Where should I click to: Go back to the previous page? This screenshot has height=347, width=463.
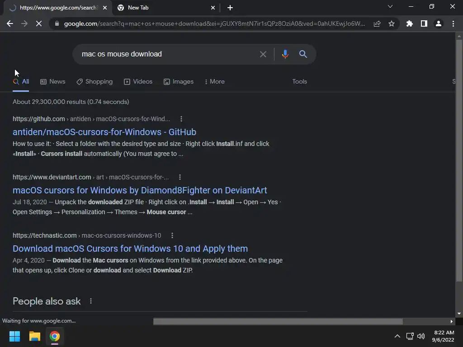pos(10,23)
